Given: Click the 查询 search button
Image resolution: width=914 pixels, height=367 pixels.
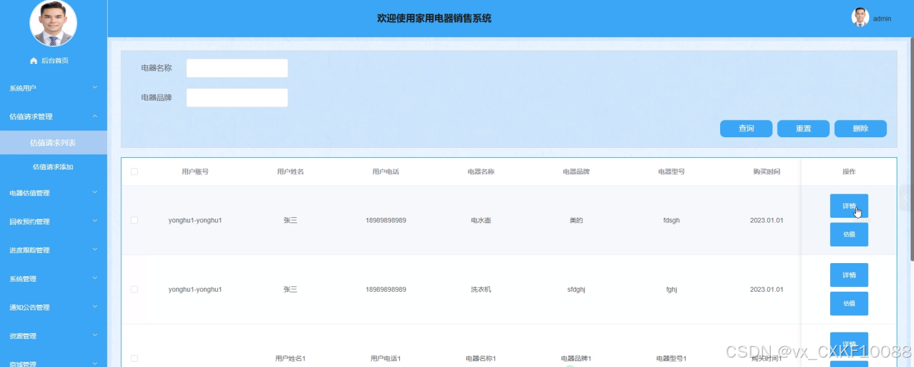Looking at the screenshot, I should point(746,129).
